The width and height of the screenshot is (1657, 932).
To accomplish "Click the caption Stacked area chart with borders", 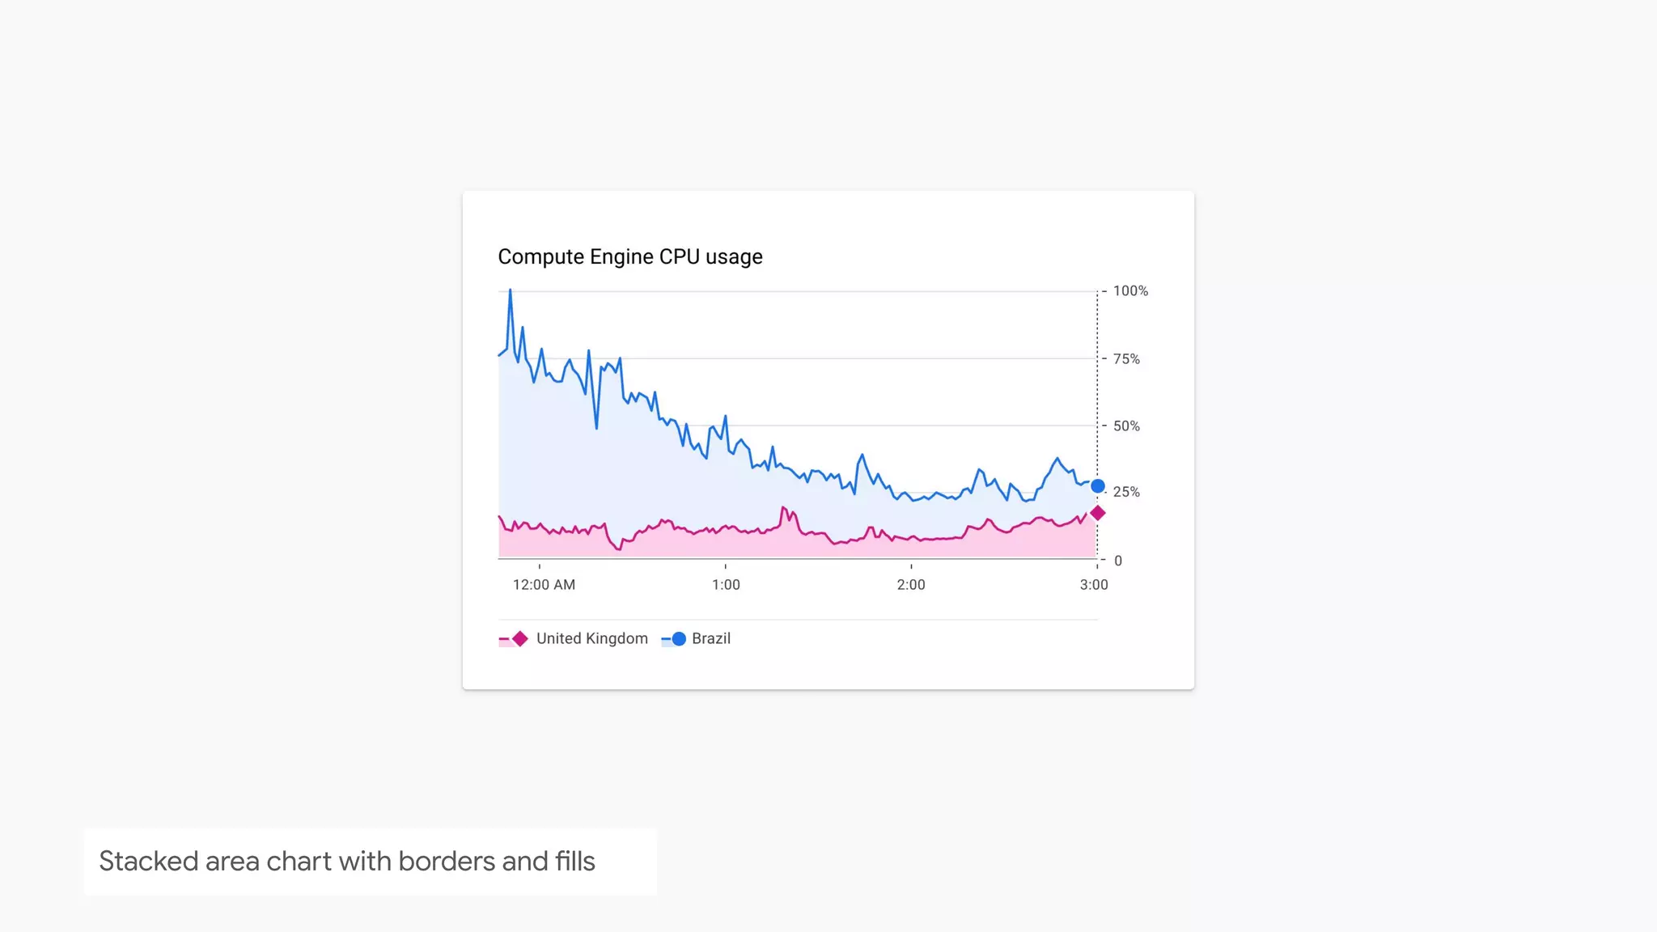I will (346, 861).
